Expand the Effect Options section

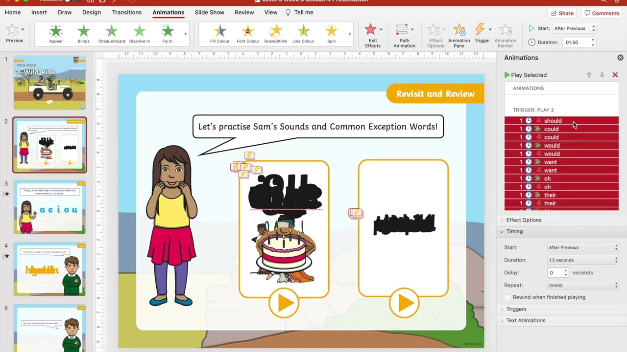pos(524,220)
